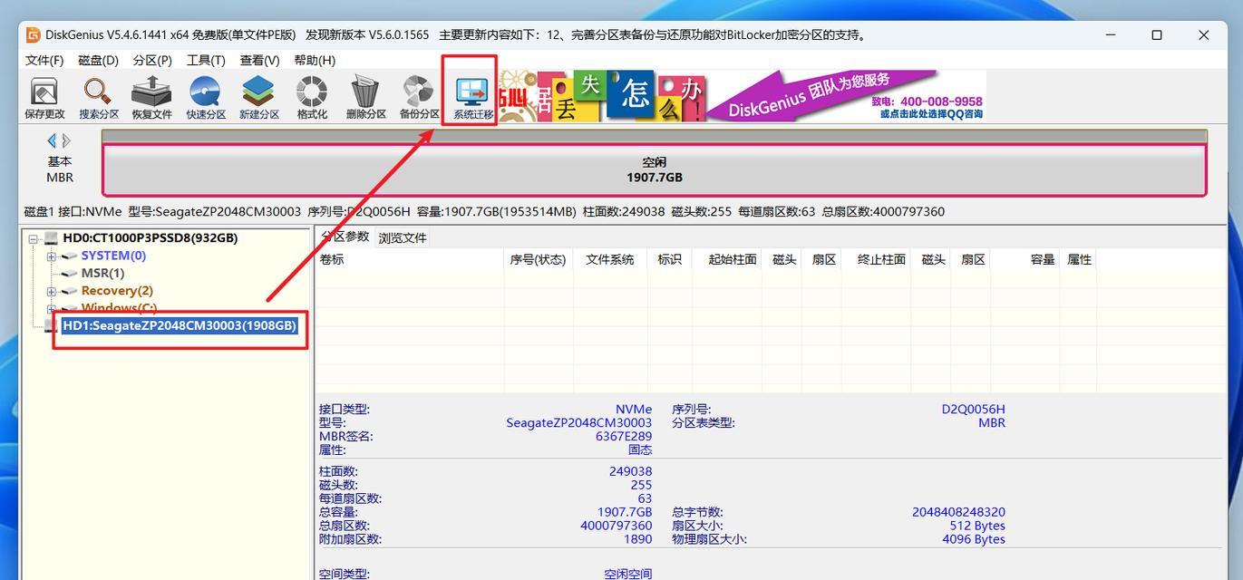Click the QQ consultation link 或点击此处选择QQ咨询

tap(931, 114)
